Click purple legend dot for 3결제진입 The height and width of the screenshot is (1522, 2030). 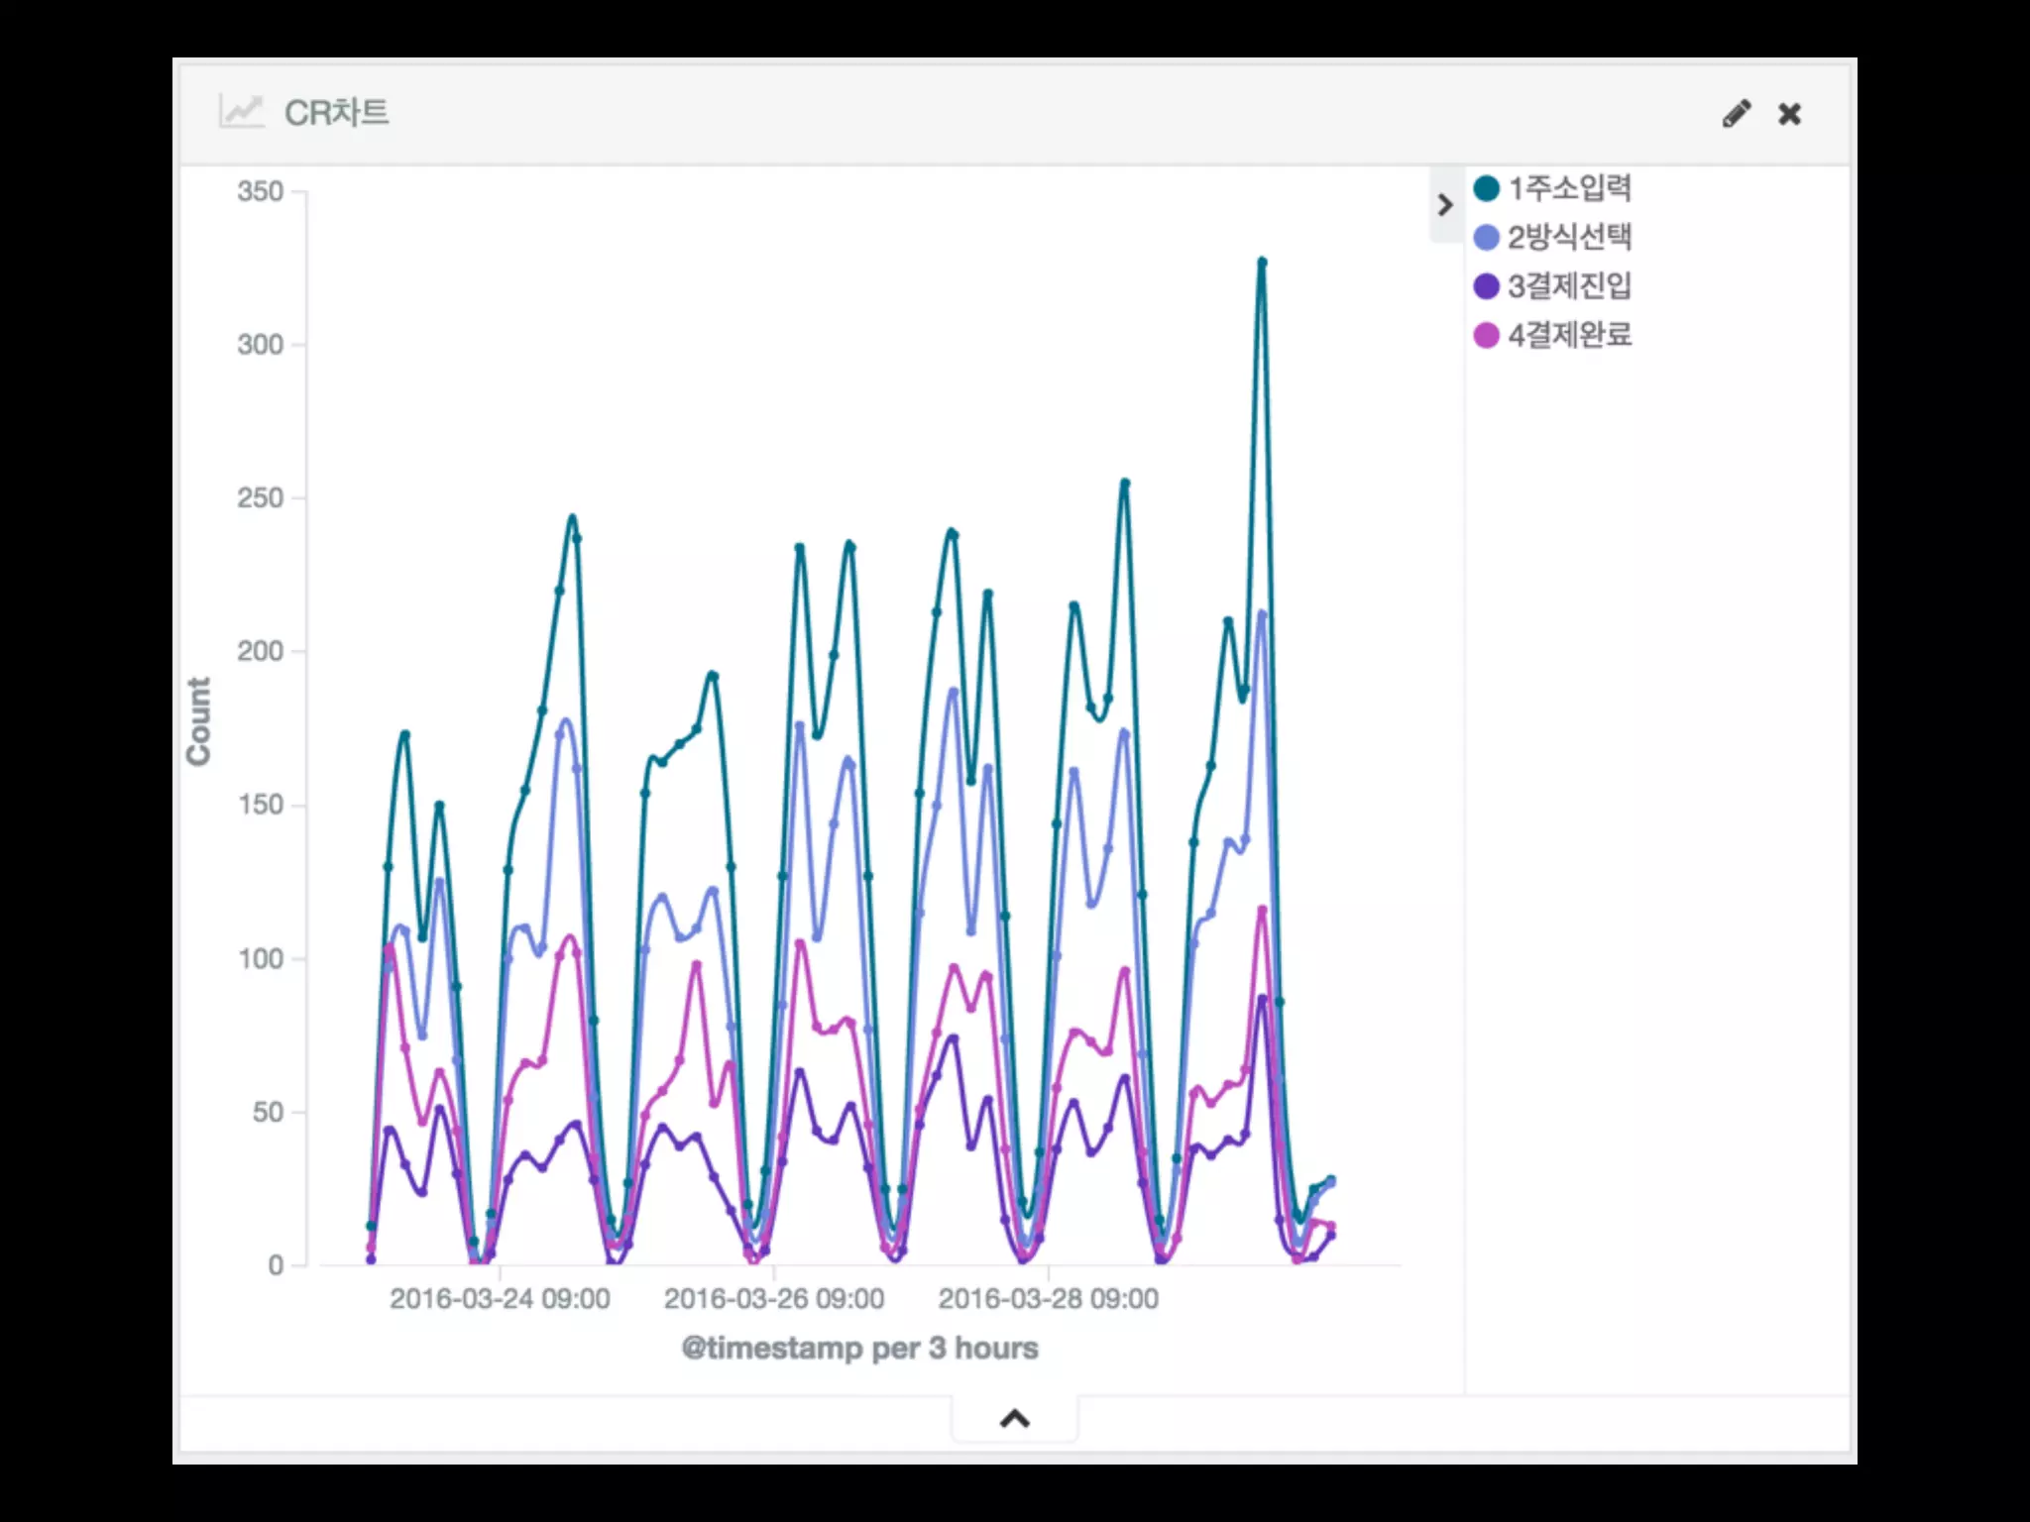click(1486, 286)
